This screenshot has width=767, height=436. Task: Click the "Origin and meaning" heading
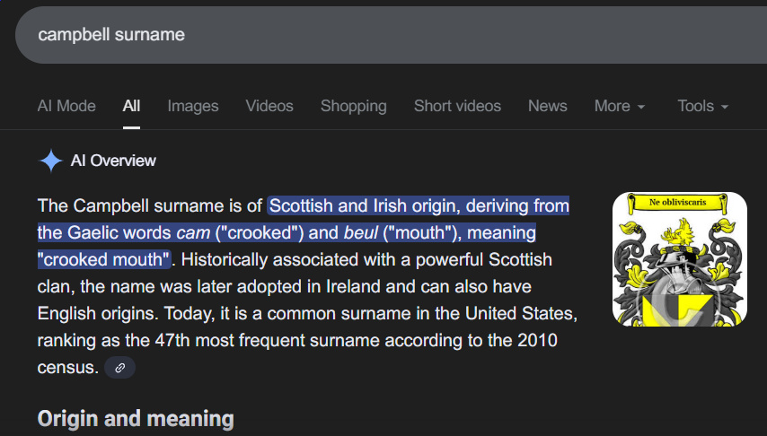click(x=136, y=419)
